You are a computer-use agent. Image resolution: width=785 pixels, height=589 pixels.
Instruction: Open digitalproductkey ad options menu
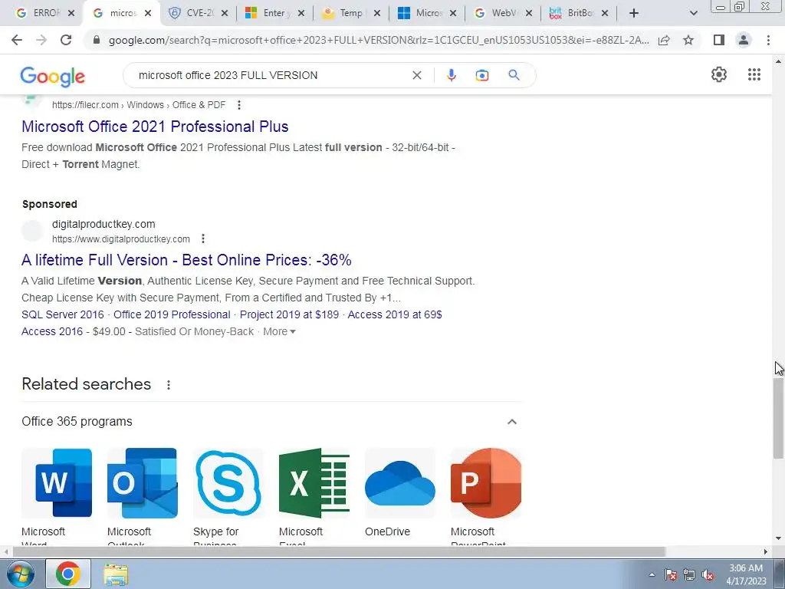202,239
